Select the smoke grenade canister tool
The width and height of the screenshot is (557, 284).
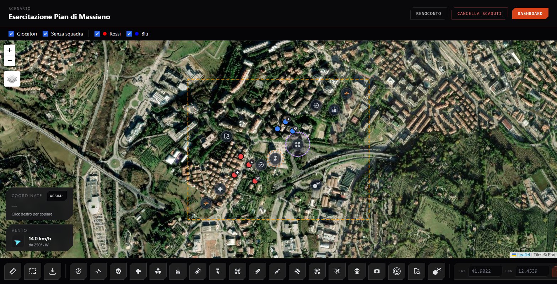198,272
